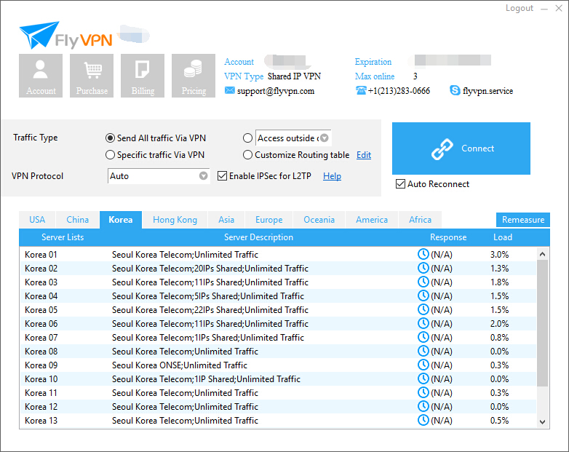Open the Edit routing table link
The width and height of the screenshot is (569, 452).
(364, 155)
